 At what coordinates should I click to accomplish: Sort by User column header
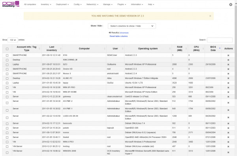(115, 48)
